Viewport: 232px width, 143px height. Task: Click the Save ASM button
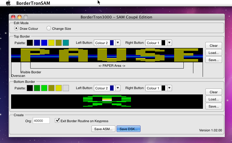[103, 129]
